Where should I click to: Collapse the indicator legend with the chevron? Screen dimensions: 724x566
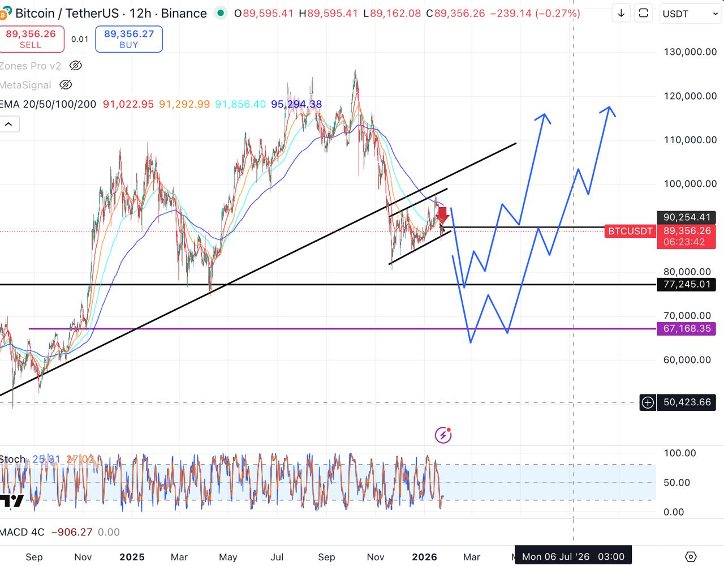point(9,124)
